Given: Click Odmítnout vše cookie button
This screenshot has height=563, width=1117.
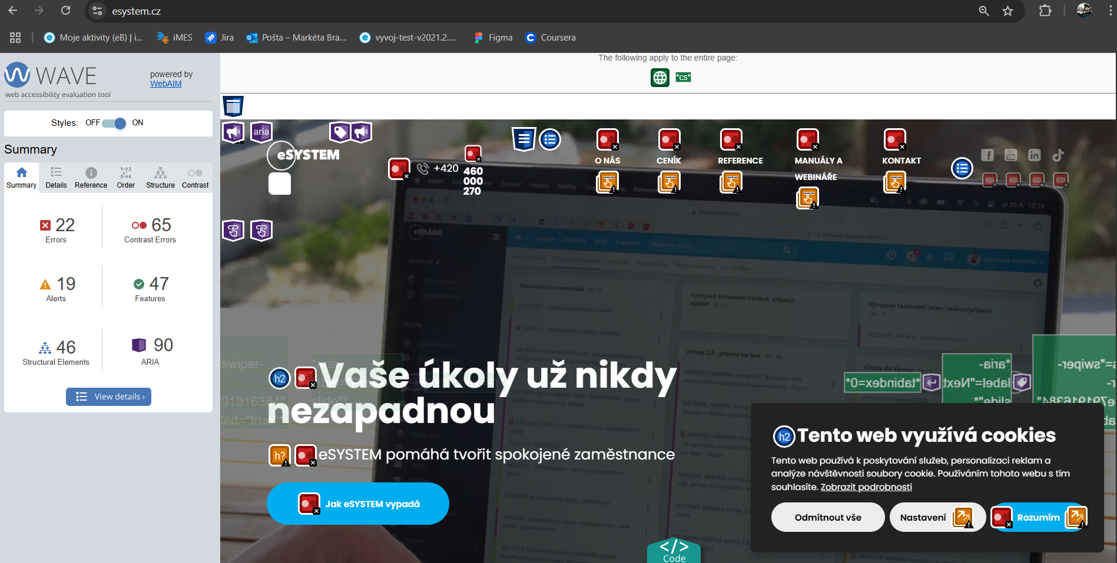Looking at the screenshot, I should point(828,518).
